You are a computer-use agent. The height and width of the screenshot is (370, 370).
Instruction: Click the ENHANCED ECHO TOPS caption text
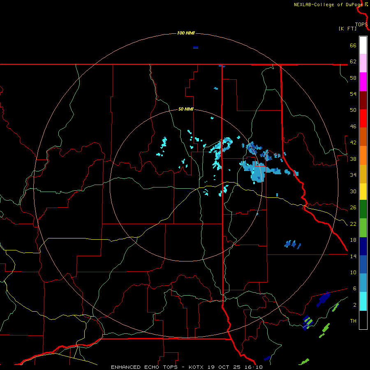[x=144, y=367]
